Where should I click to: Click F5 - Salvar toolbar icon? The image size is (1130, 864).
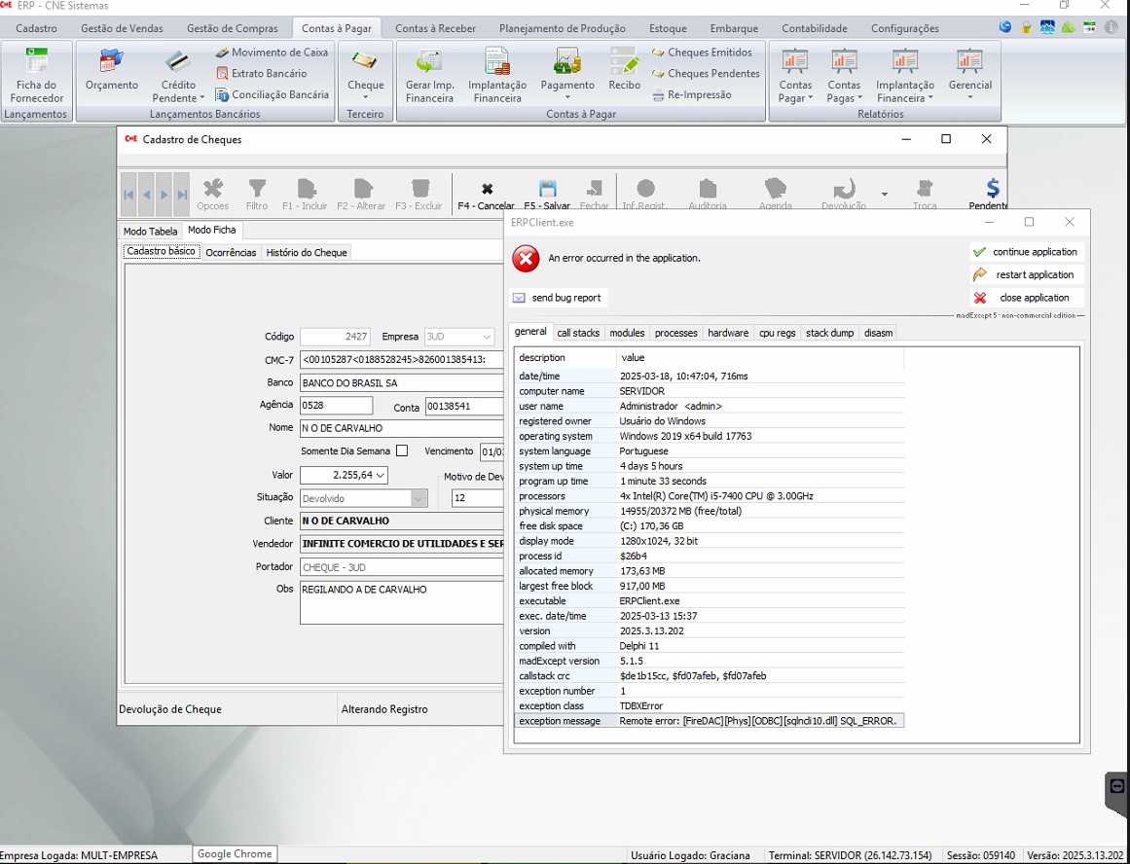click(x=547, y=192)
